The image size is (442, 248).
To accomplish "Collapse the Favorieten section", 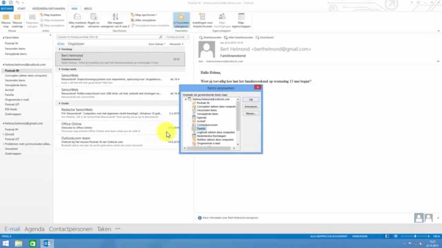I will (3, 38).
